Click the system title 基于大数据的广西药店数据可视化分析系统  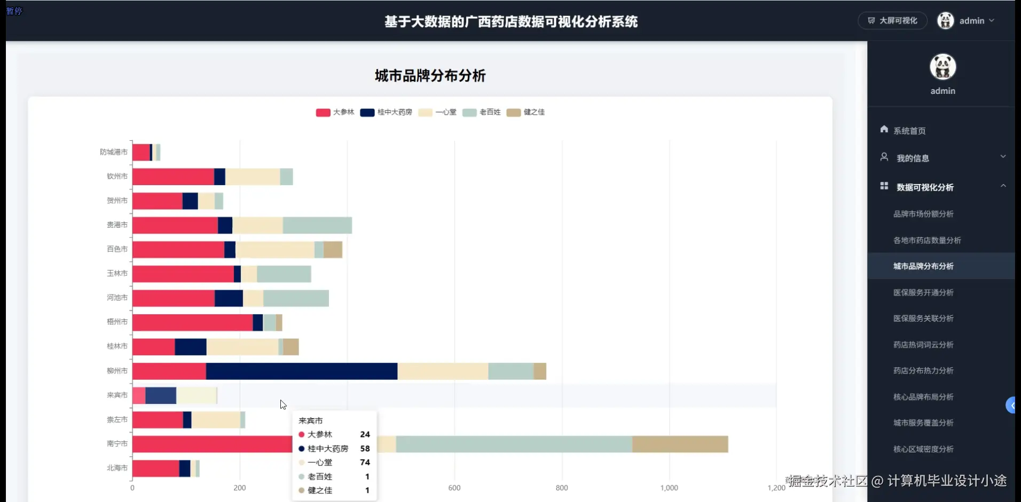coord(511,22)
